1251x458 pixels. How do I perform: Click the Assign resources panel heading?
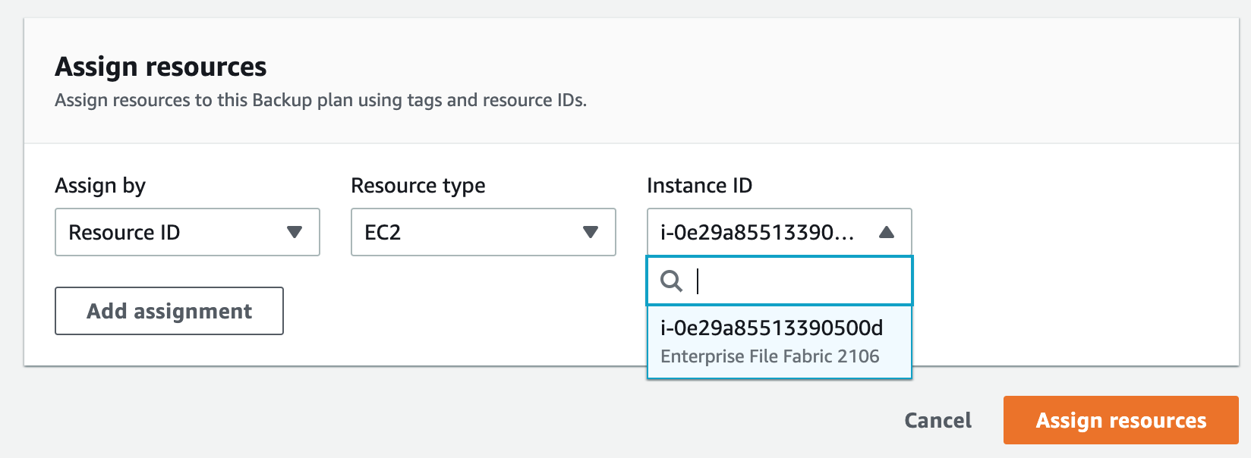pos(161,67)
